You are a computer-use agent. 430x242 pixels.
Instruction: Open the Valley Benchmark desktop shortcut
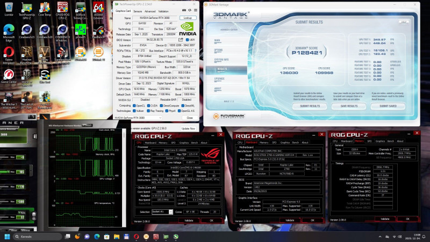click(45, 55)
